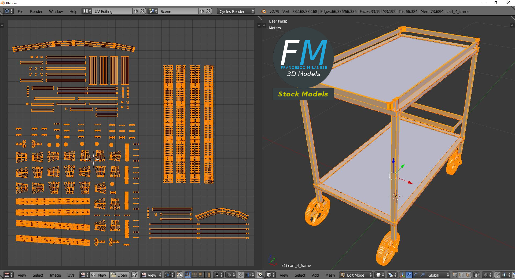Viewport: 515px width, 279px height.
Task: Toggle snapping in the 3D viewport
Action: pos(497,275)
